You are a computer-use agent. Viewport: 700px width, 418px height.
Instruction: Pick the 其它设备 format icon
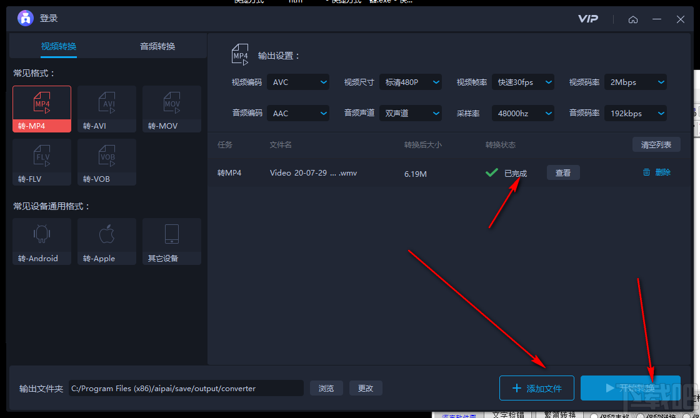coord(171,242)
